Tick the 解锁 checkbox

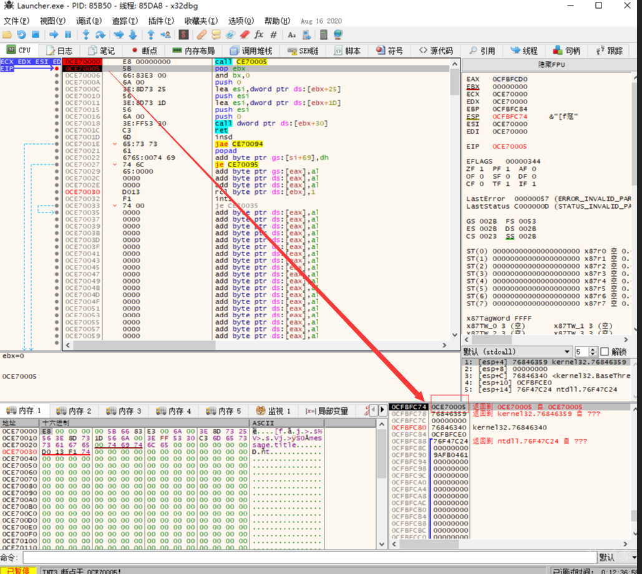click(x=605, y=352)
